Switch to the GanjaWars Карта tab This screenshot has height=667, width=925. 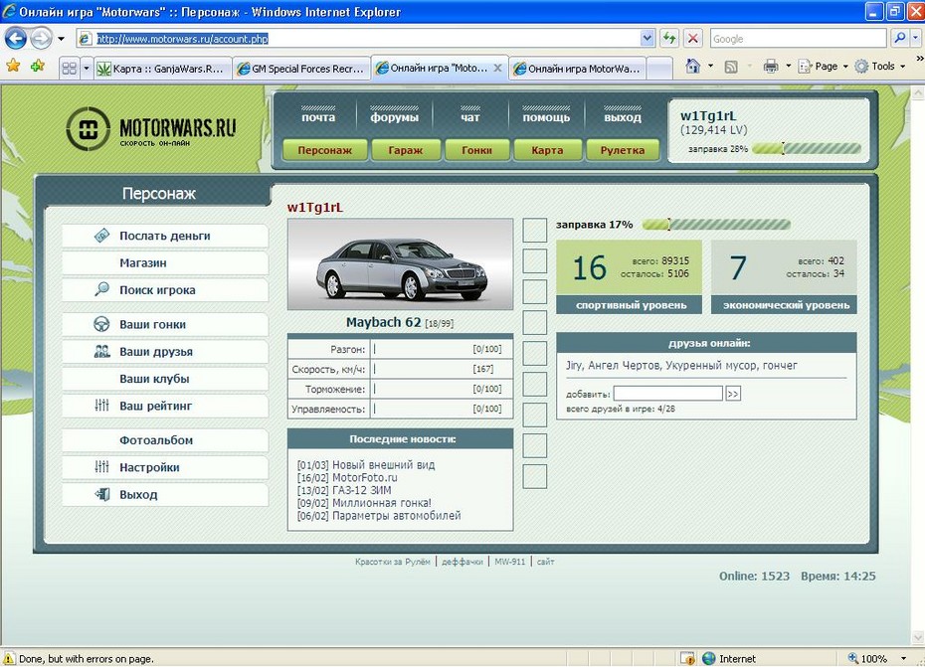coord(163,69)
